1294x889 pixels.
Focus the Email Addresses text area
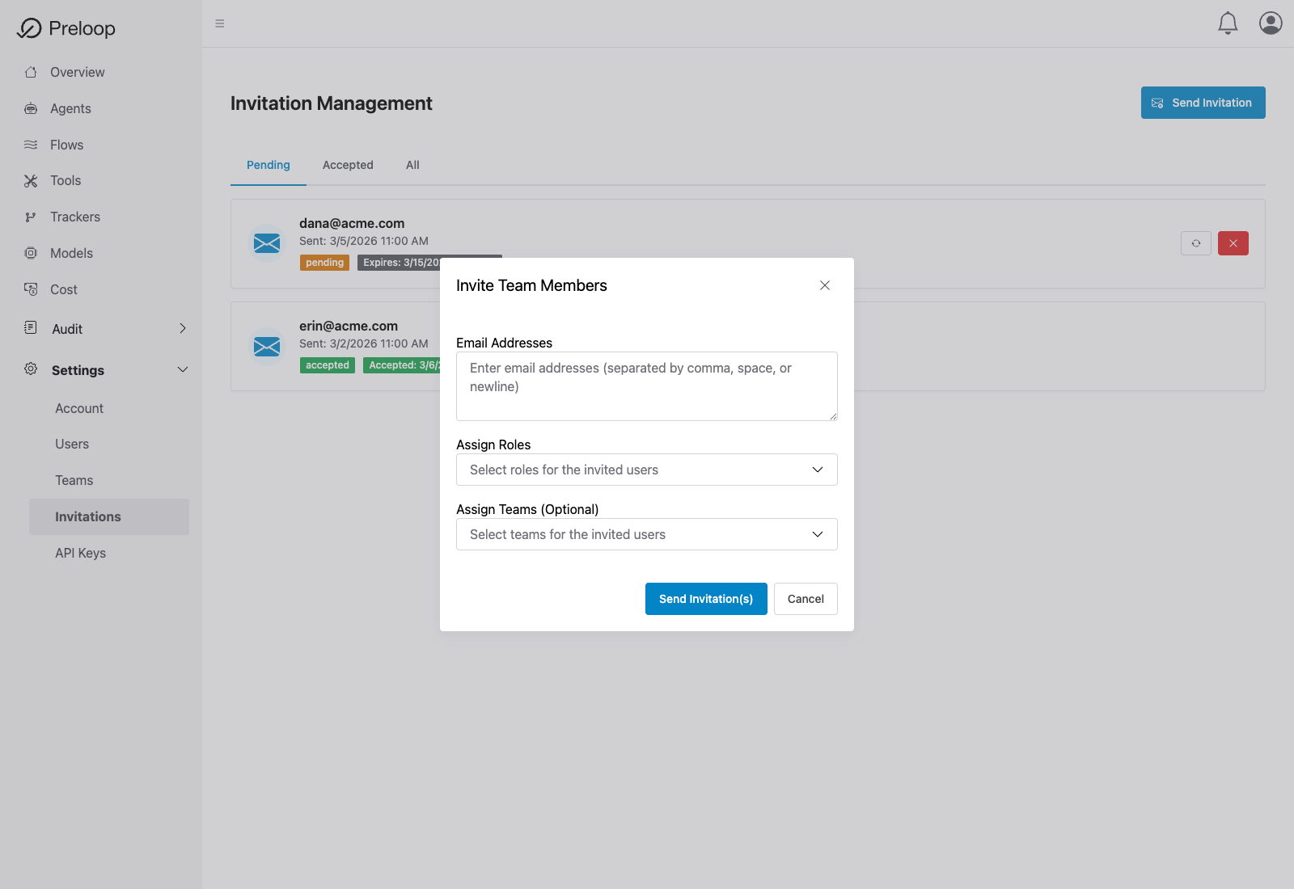pos(647,386)
